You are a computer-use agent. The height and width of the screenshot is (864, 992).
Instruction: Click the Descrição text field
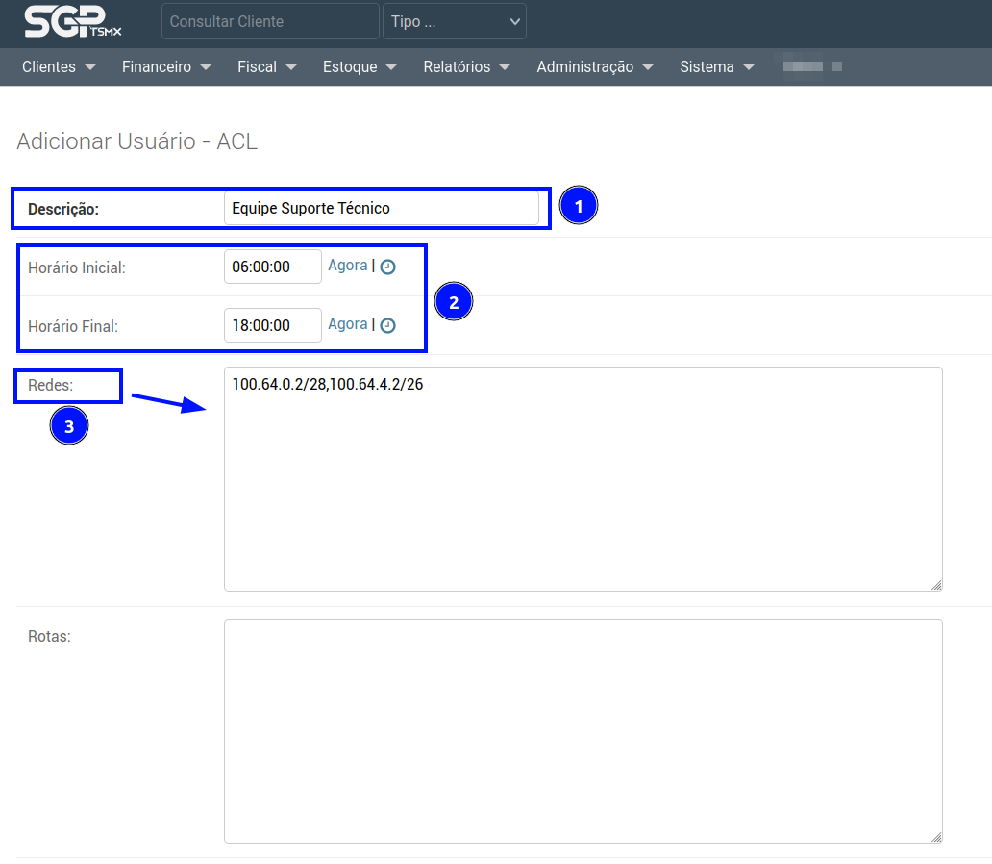pyautogui.click(x=381, y=208)
